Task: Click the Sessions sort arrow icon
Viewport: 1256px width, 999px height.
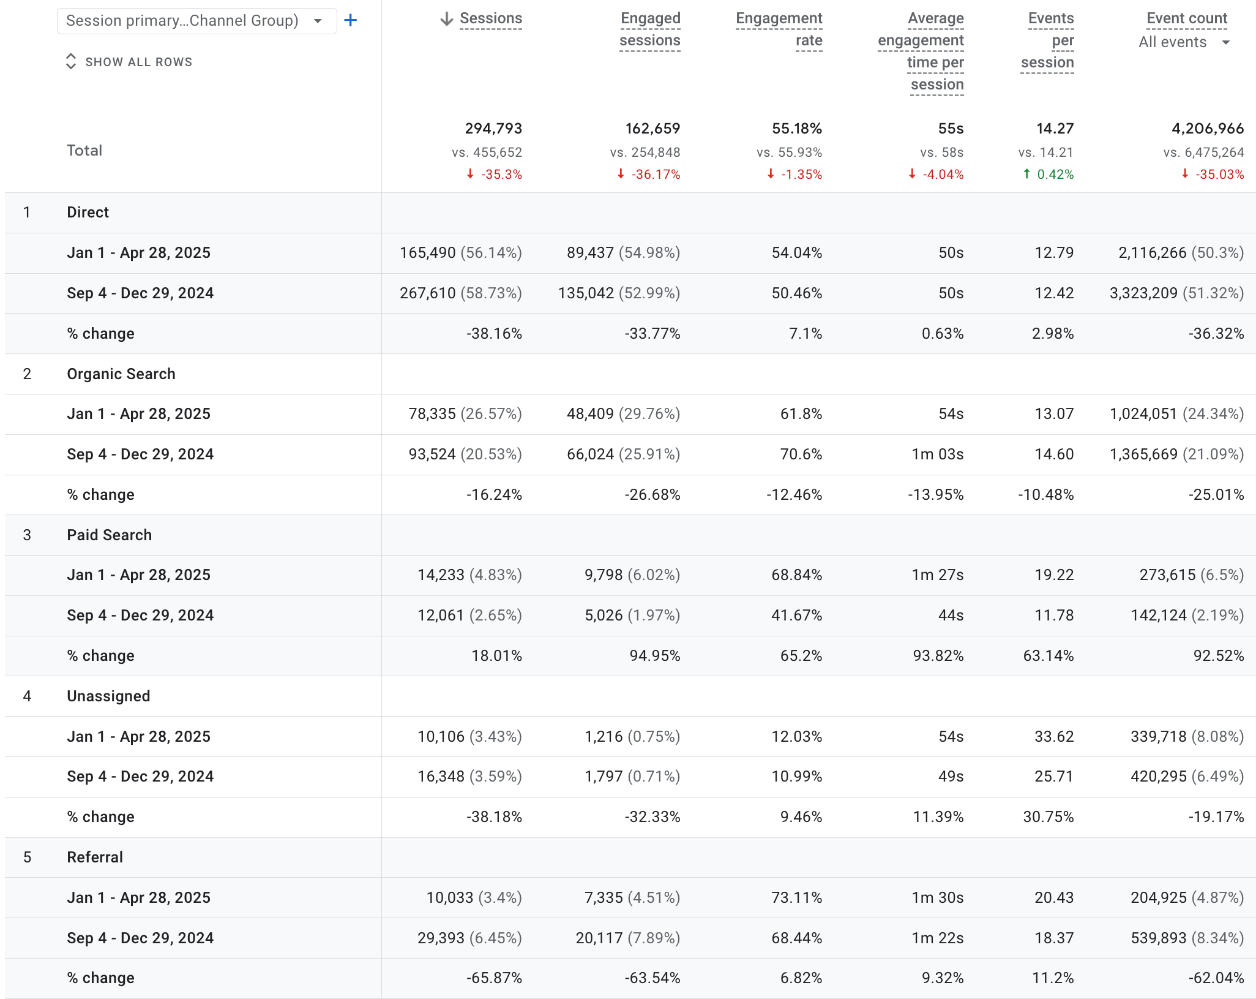Action: click(x=447, y=19)
